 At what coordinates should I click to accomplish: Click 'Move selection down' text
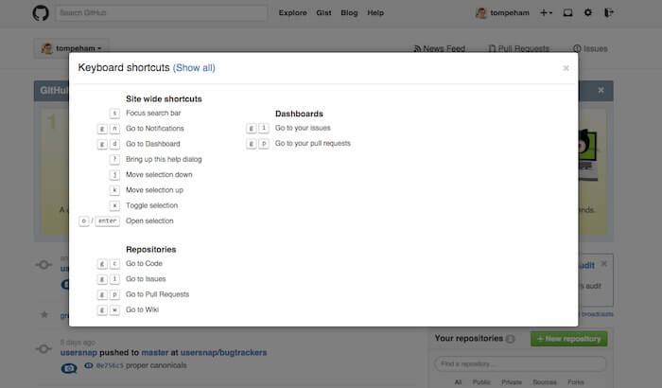click(x=159, y=174)
